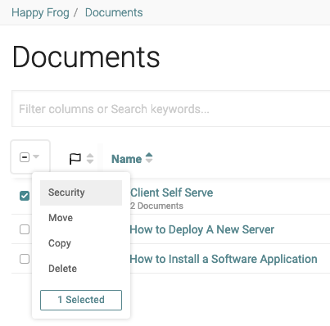Click the flag column sort arrows
The image size is (330, 326).
[x=90, y=159]
